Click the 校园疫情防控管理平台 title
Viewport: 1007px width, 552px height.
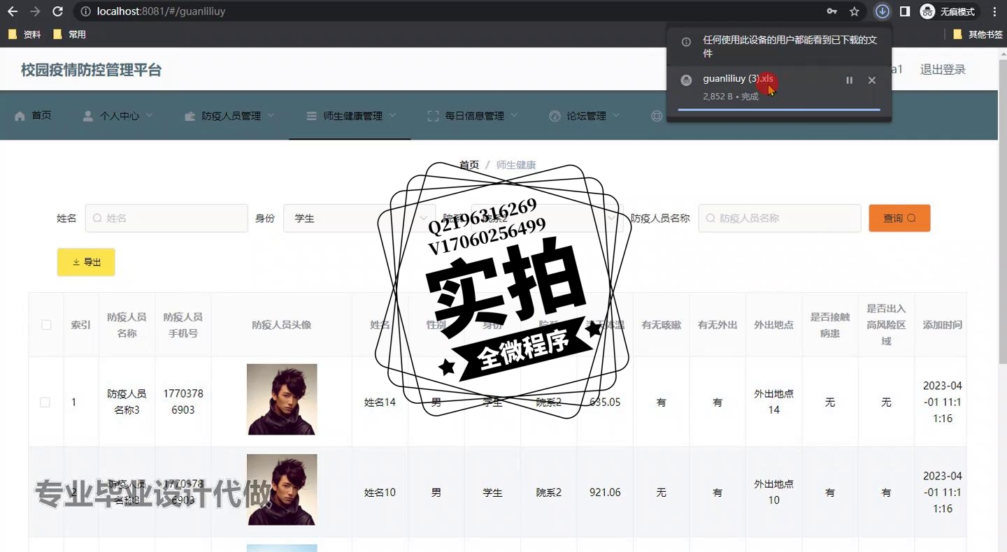click(x=91, y=70)
